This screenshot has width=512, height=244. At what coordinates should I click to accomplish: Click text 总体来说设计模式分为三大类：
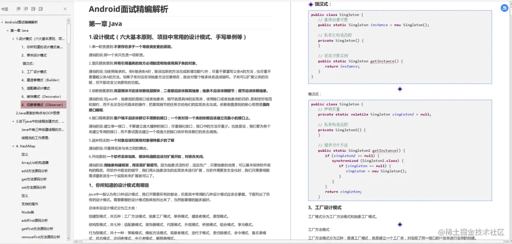click(x=113, y=208)
